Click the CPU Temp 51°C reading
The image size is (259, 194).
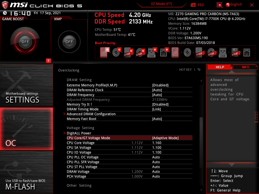click(x=108, y=30)
